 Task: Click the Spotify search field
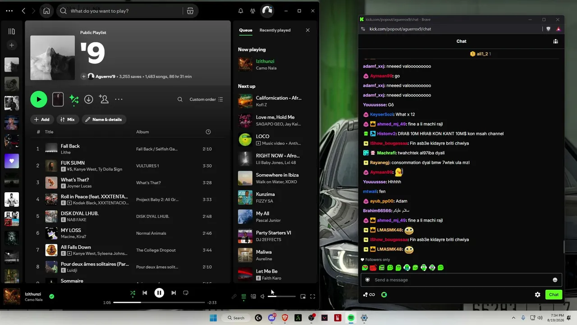point(126,11)
